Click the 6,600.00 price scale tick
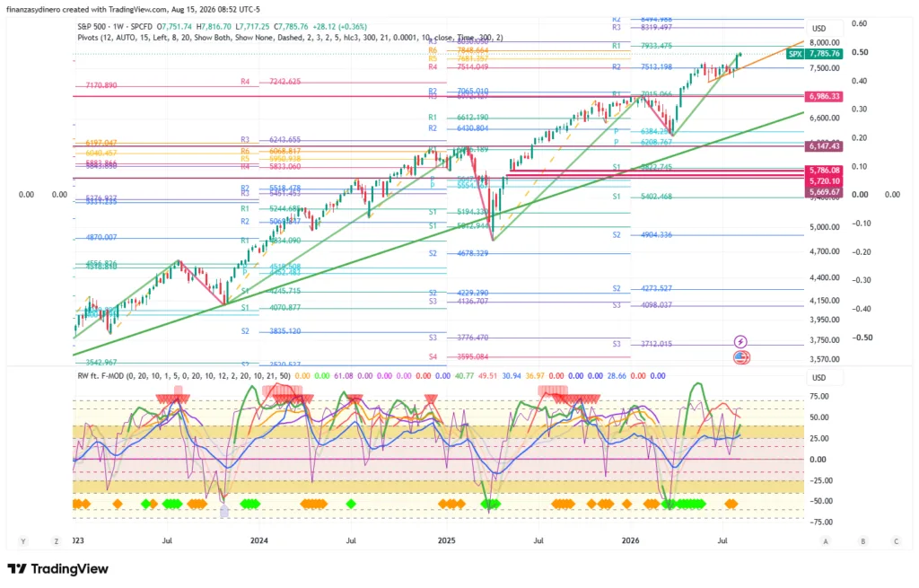Screen dimensions: 919x588 pyautogui.click(x=825, y=118)
